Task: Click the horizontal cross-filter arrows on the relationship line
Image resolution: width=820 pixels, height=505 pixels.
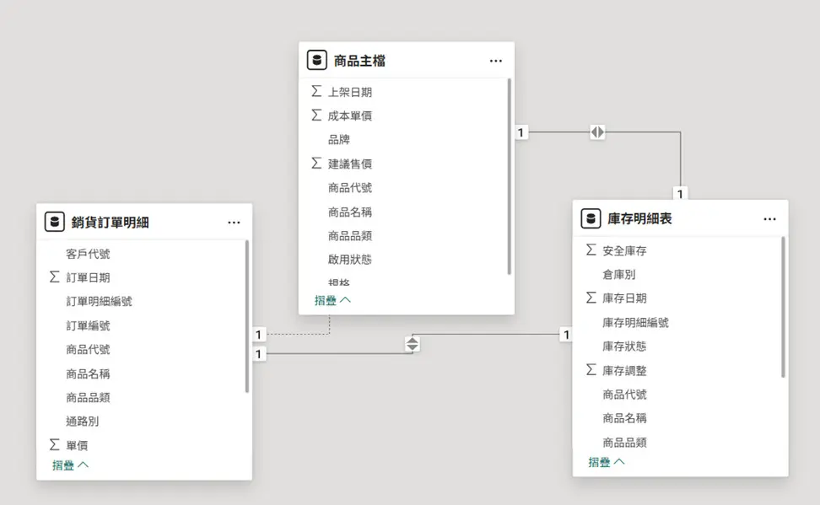Action: [597, 132]
